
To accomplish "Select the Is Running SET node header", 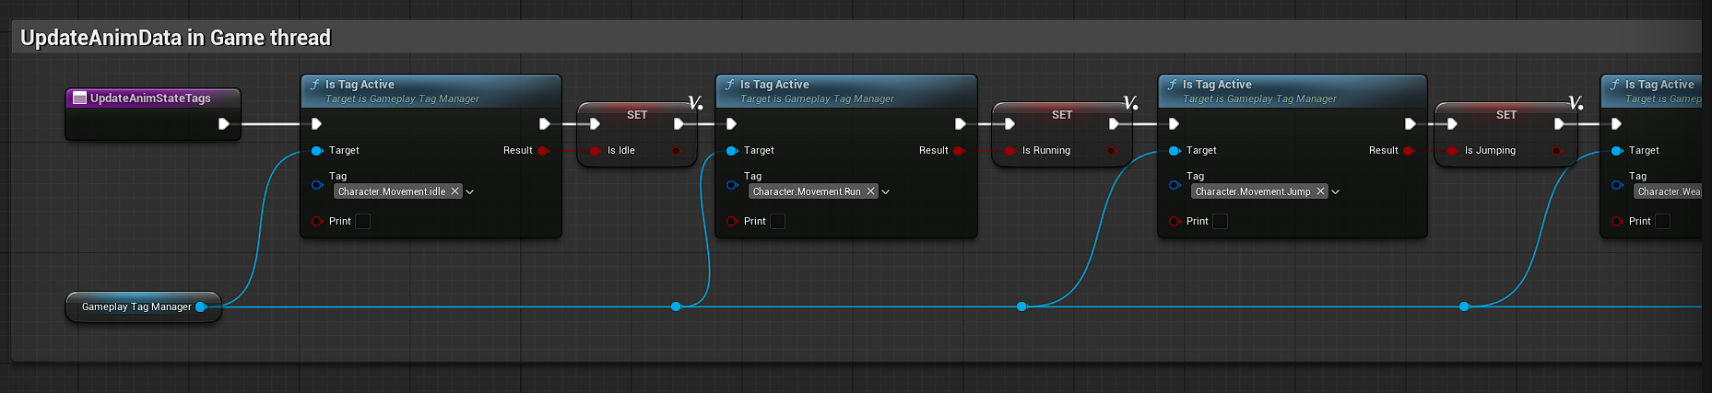I will coord(1062,115).
